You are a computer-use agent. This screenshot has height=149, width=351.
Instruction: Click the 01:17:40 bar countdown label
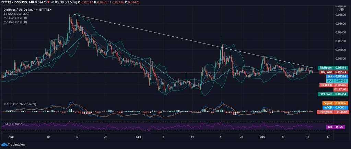(341, 89)
